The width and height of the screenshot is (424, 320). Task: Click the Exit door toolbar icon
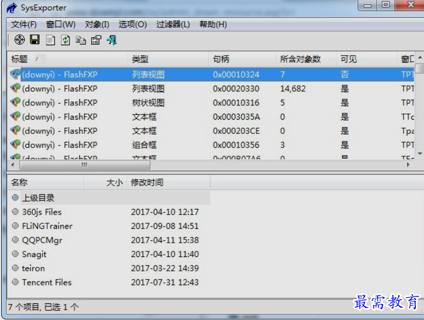(x=112, y=40)
